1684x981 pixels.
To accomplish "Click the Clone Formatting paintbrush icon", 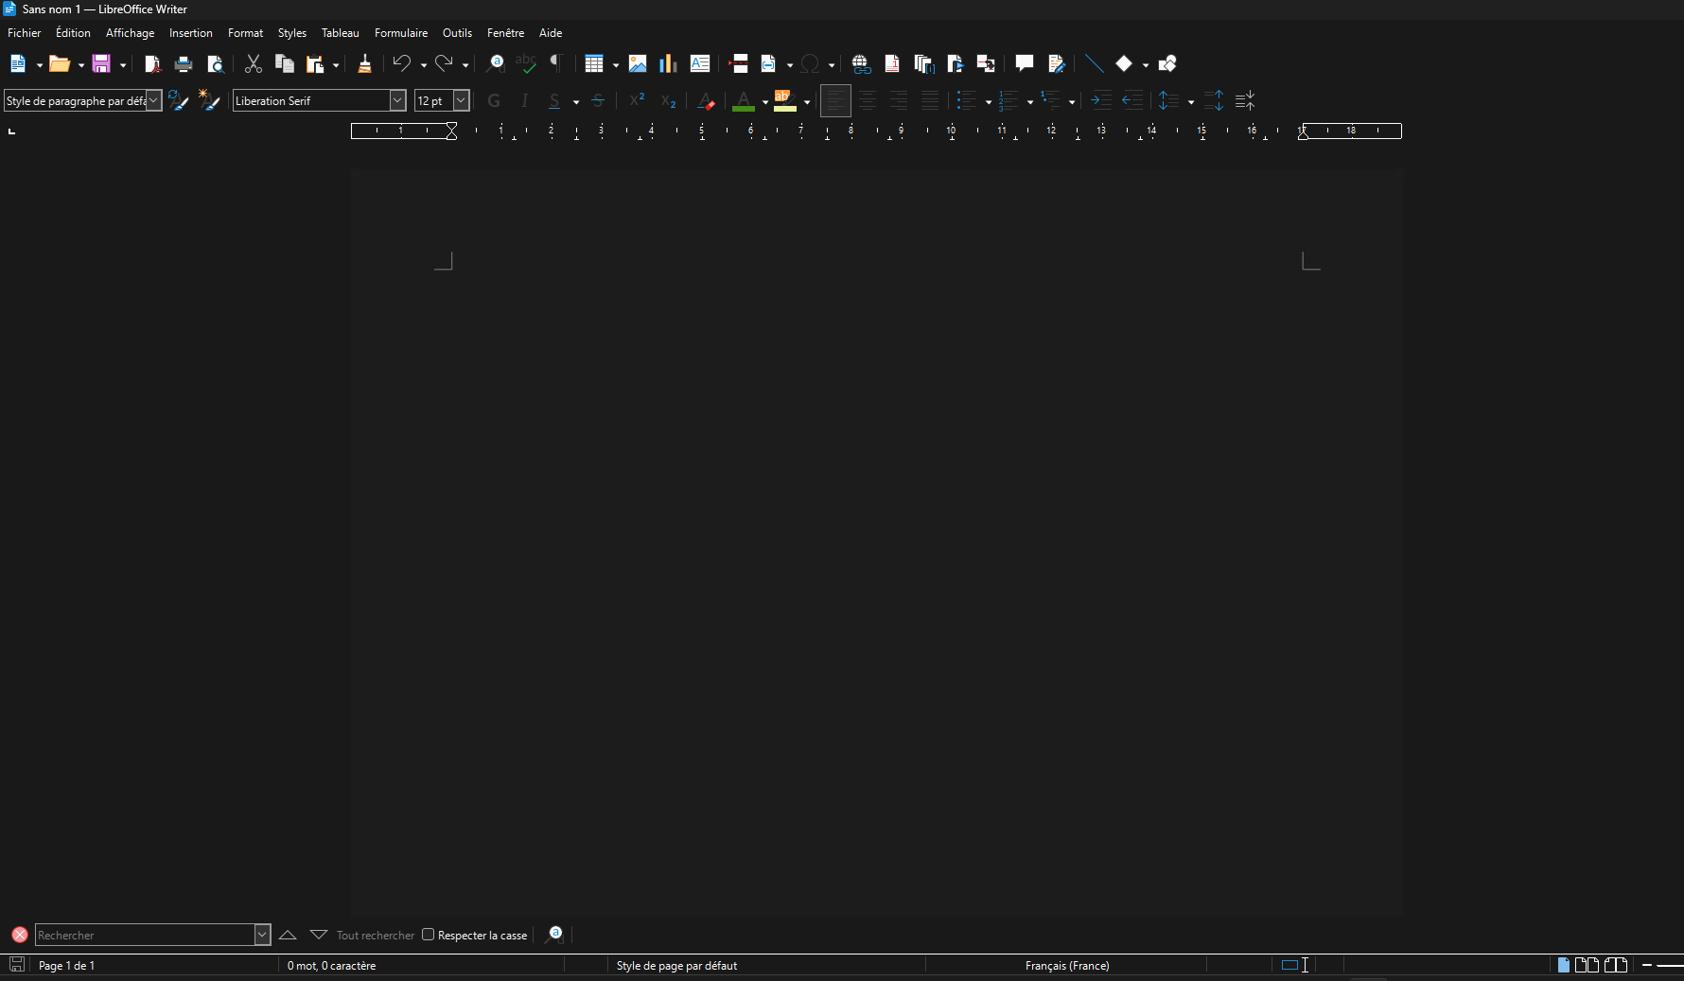I will (x=364, y=64).
